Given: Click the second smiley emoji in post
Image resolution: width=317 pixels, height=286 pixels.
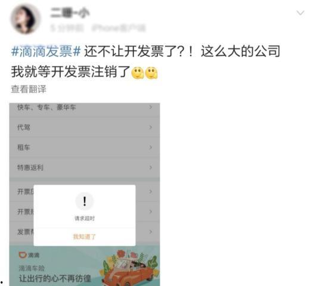Looking at the screenshot, I should [x=151, y=73].
